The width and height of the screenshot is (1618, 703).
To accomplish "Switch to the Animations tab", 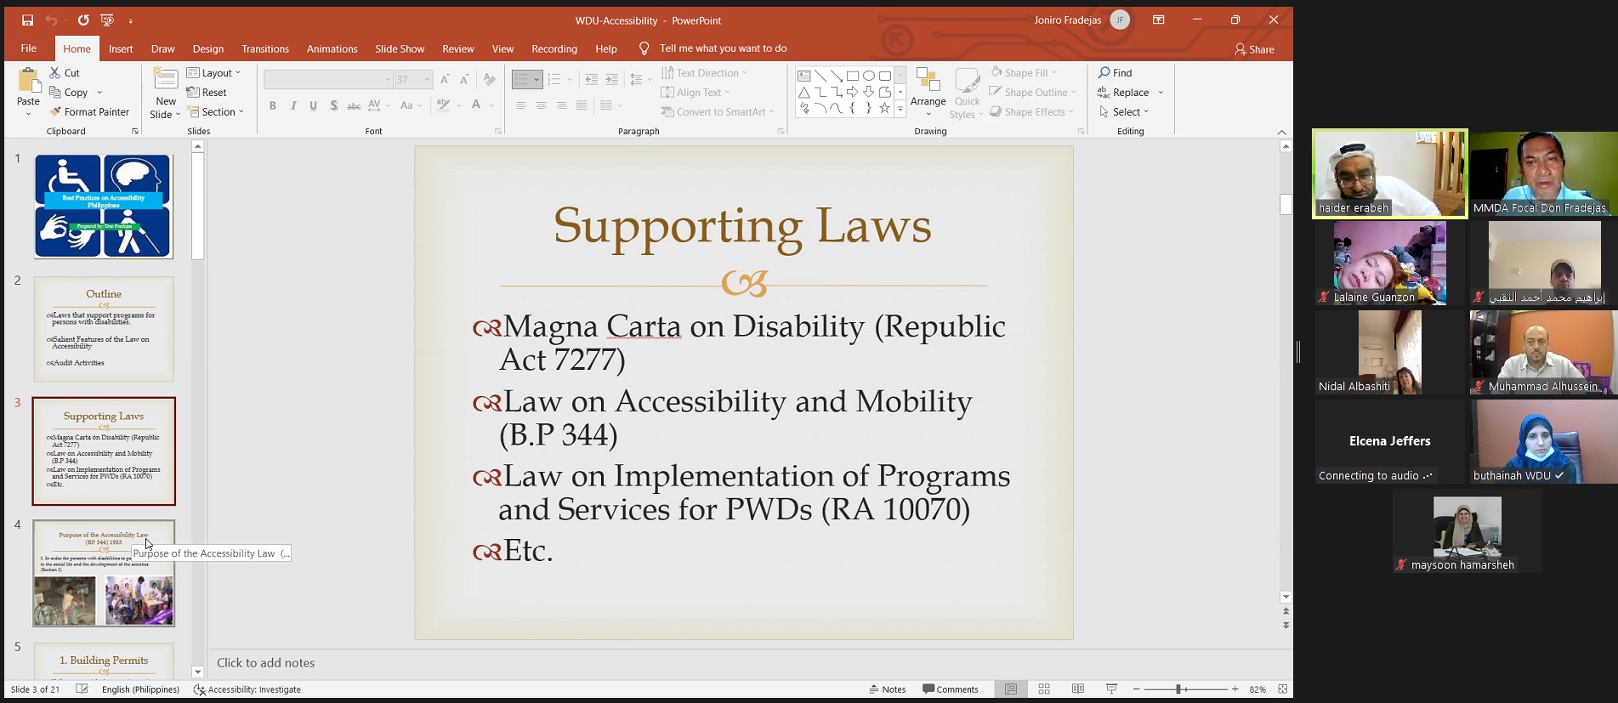I will pos(332,48).
